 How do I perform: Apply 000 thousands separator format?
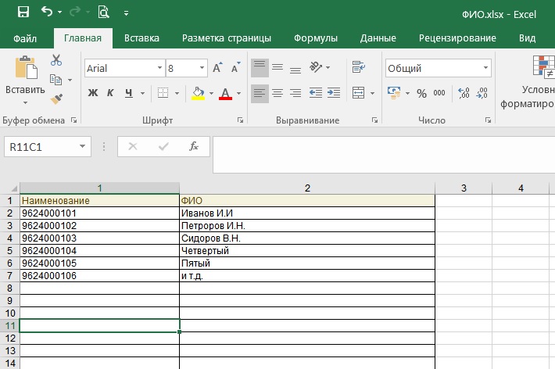pos(439,93)
